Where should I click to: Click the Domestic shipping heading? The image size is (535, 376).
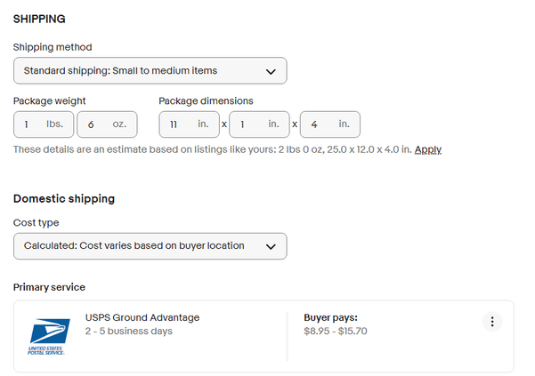click(x=64, y=198)
